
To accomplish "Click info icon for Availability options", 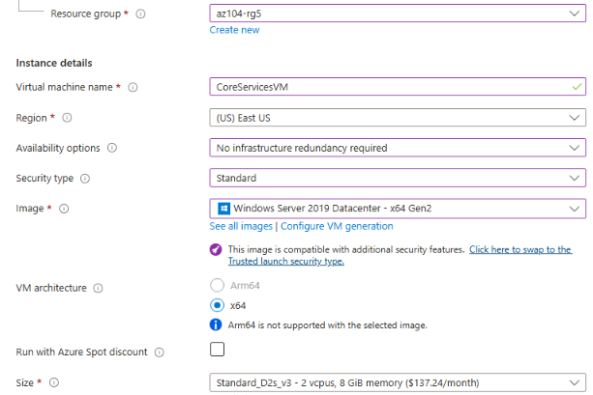I will pyautogui.click(x=112, y=148).
